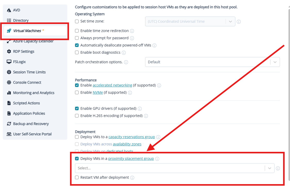Expand the proximity placement group Select dropdown
Screen dimensions: 290x188
coord(175,168)
